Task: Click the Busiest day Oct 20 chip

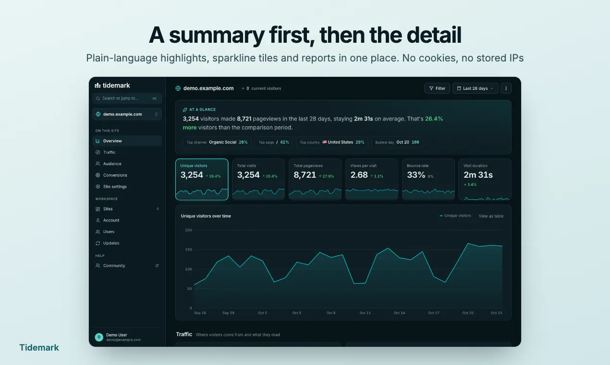Action: 397,142
